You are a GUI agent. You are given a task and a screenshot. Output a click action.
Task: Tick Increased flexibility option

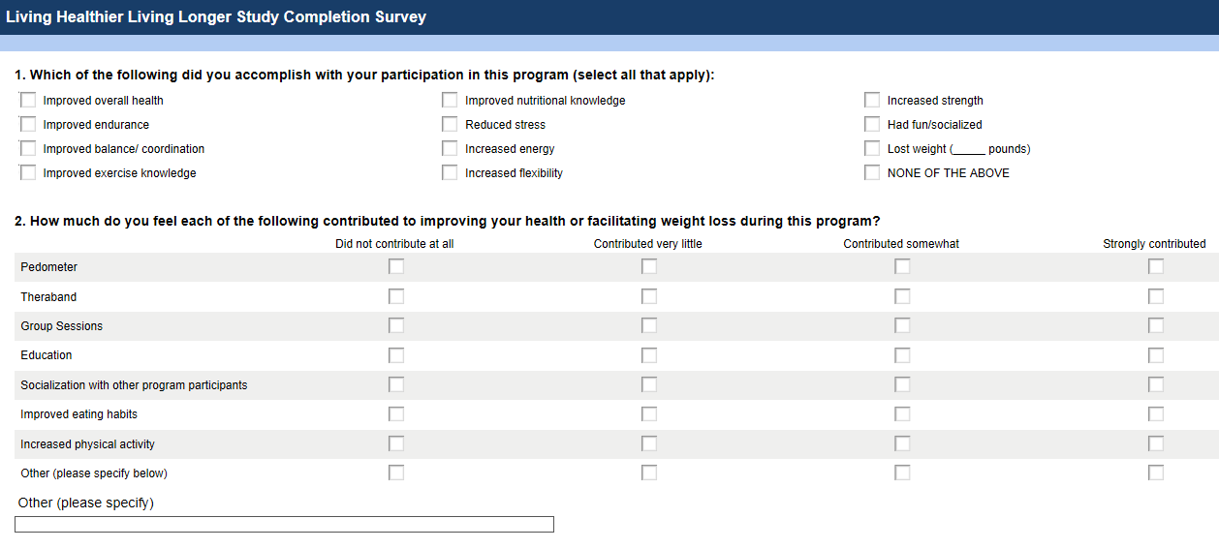coord(450,173)
